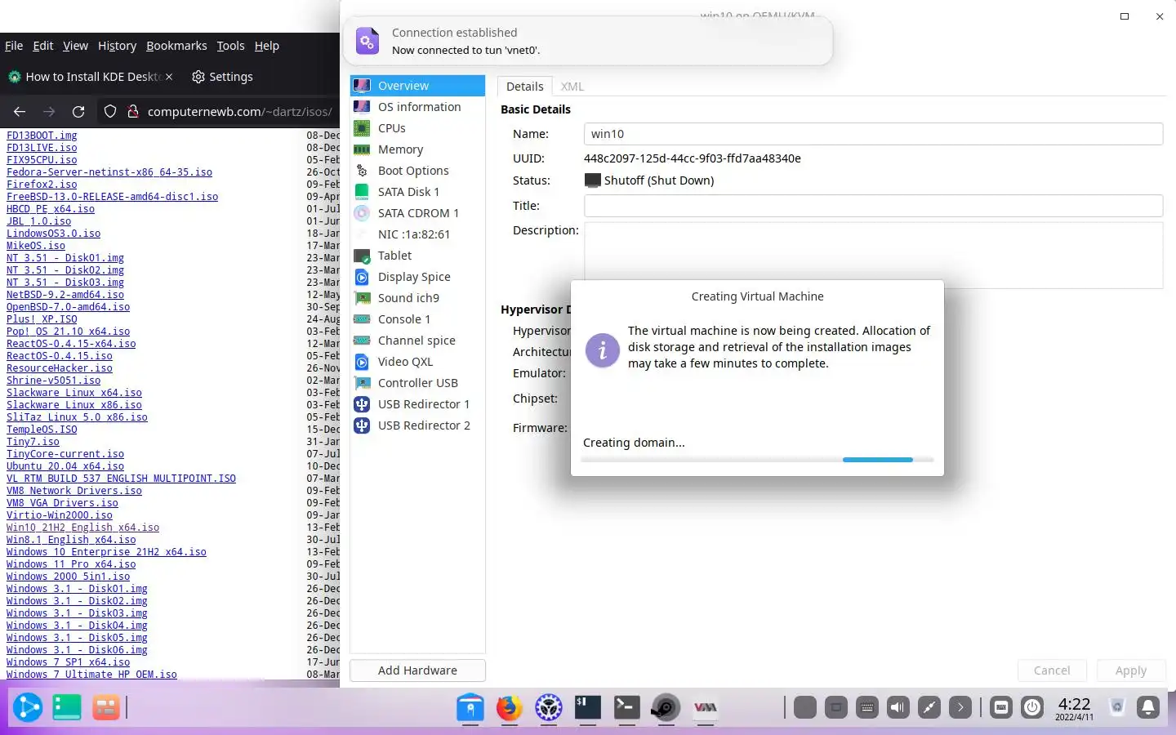Open the Windows_11_Pro_x64.iso link
The width and height of the screenshot is (1176, 735).
pos(71,564)
